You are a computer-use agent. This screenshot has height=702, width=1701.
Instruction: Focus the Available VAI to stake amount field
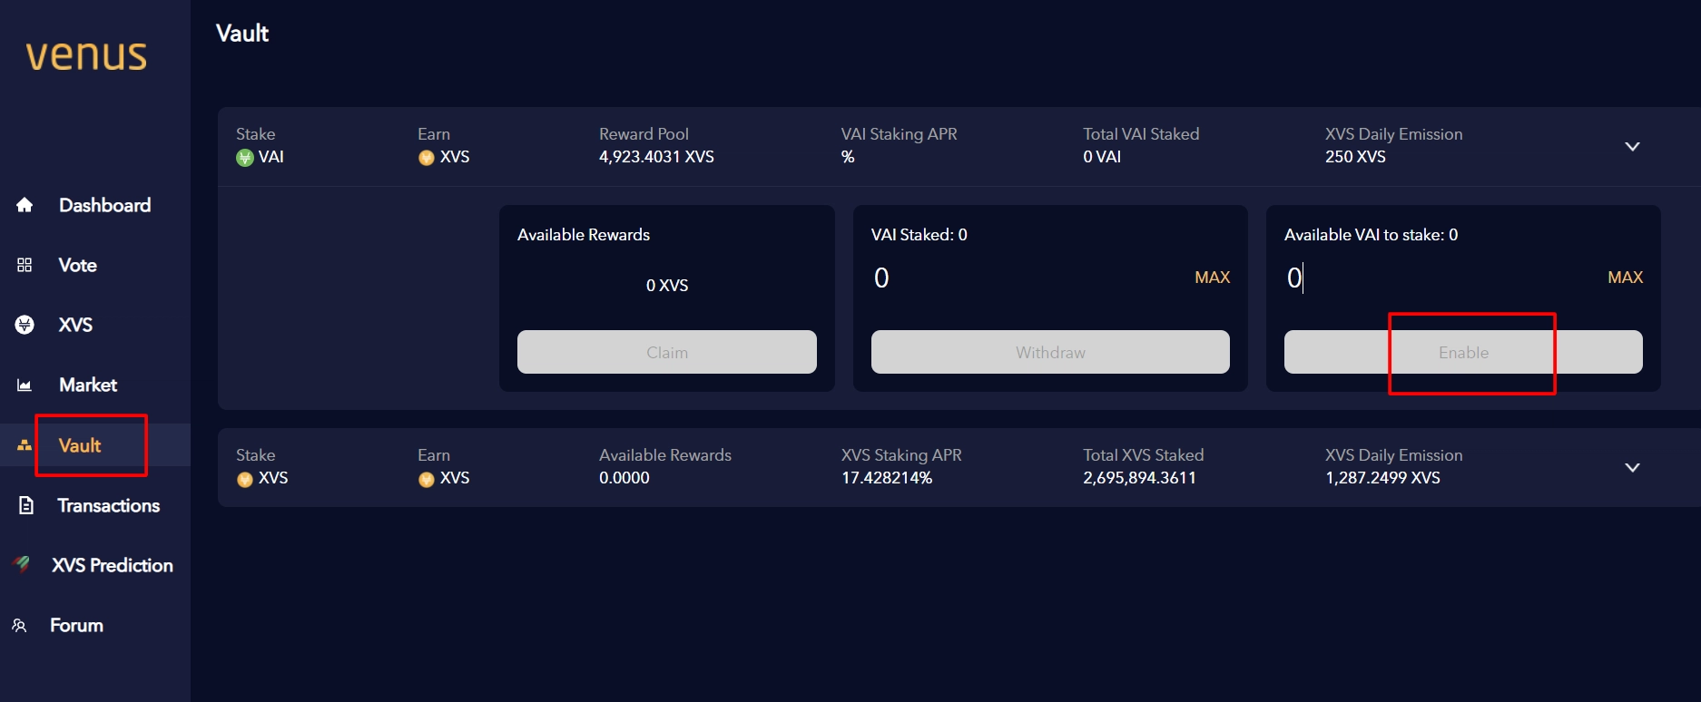[x=1434, y=278]
